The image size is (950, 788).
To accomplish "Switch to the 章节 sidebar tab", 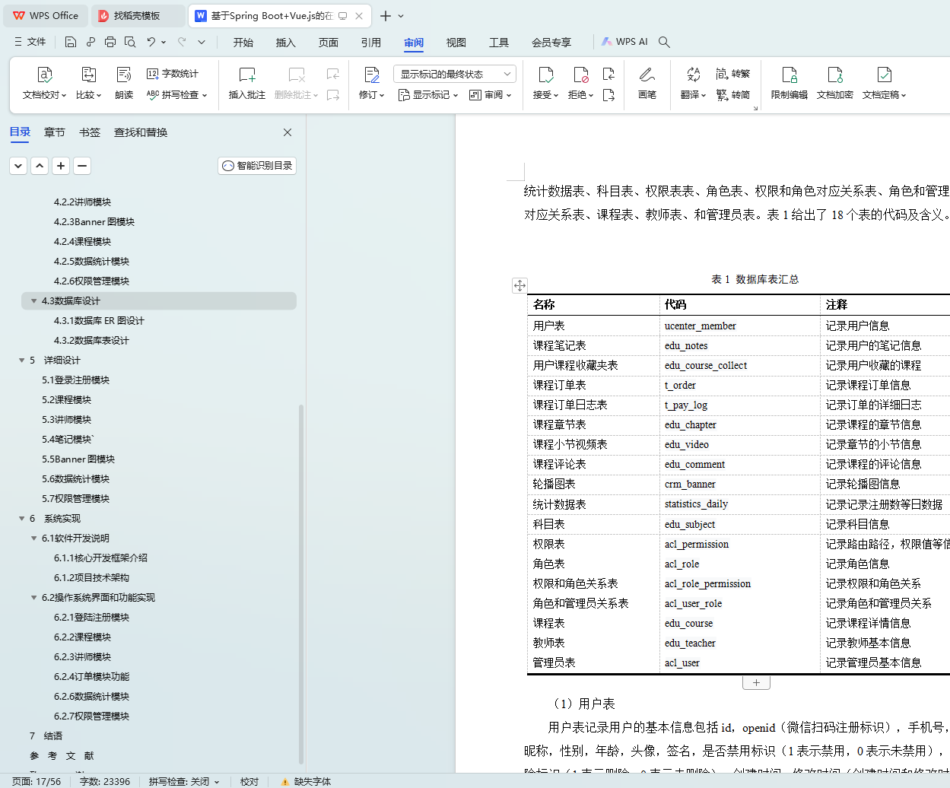I will [55, 132].
